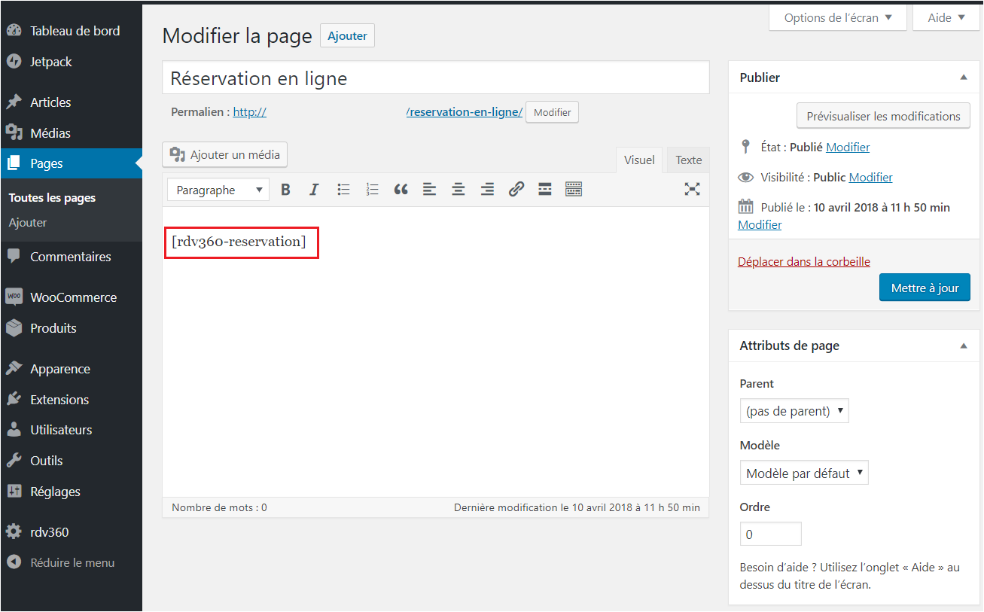Click Déplacer dans la corbeille link
984x612 pixels.
(804, 262)
